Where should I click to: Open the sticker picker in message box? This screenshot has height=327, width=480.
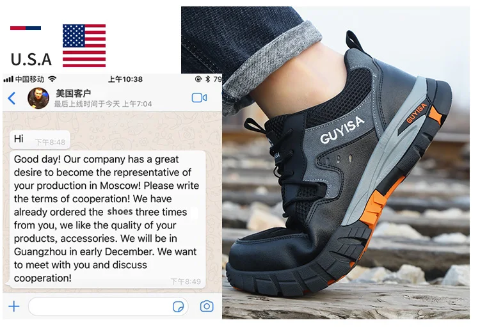click(x=178, y=307)
